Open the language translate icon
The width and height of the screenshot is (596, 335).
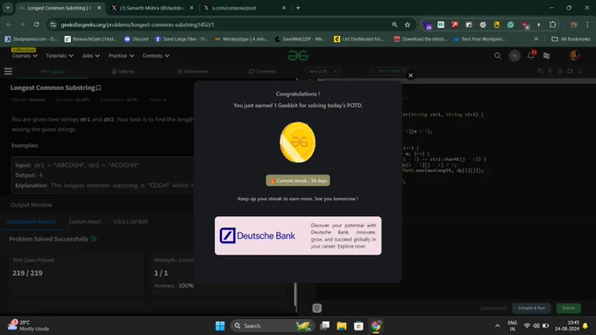tap(547, 56)
